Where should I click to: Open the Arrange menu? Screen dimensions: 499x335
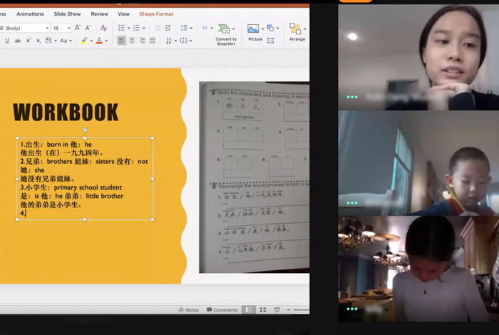(x=297, y=33)
